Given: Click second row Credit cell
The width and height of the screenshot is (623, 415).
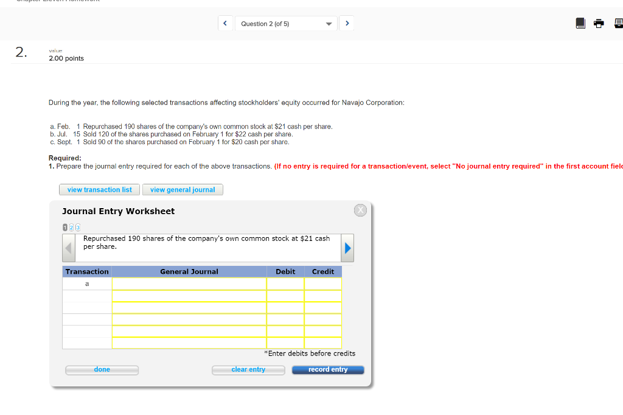Looking at the screenshot, I should click(x=323, y=296).
